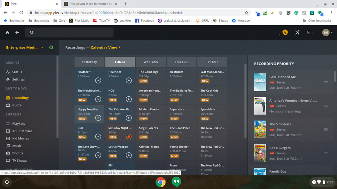This screenshot has height=189, width=337.
Task: Click the calendar schedule scrollbar
Action: coord(246,101)
